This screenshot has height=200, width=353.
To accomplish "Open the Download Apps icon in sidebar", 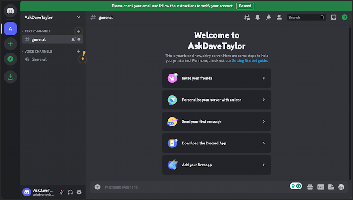I will click(x=11, y=77).
